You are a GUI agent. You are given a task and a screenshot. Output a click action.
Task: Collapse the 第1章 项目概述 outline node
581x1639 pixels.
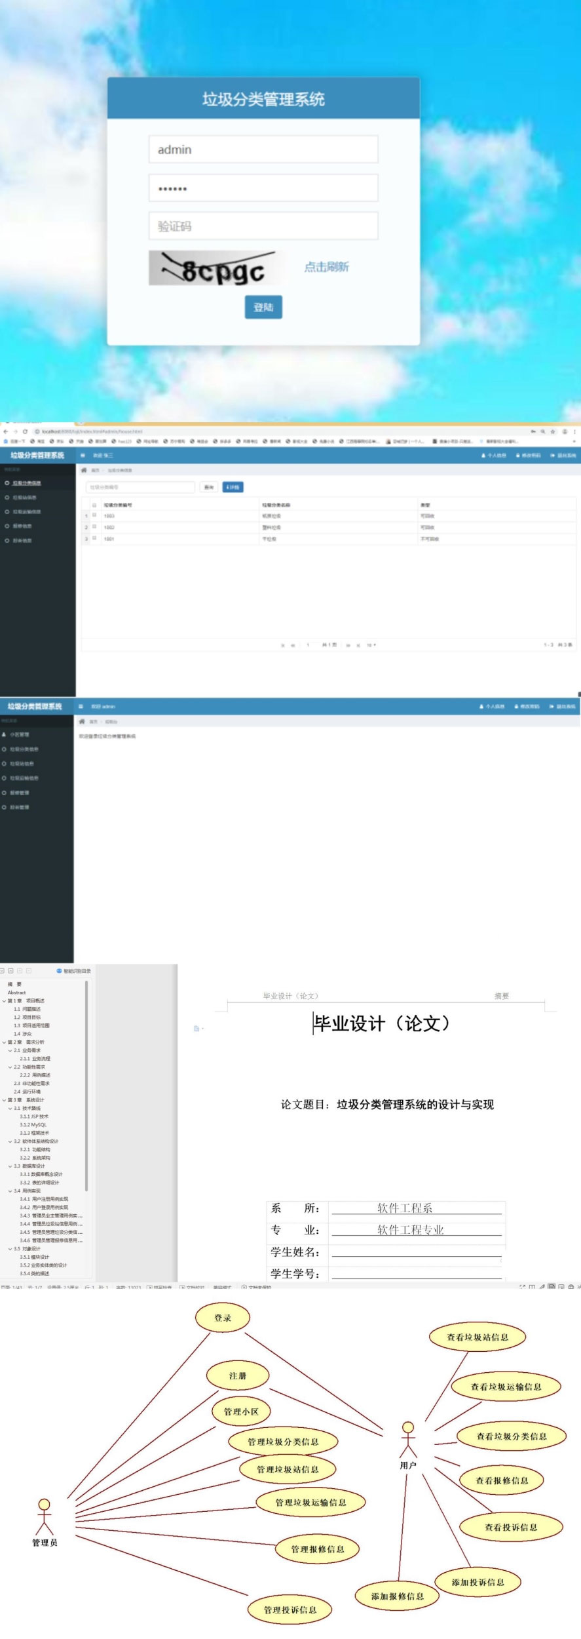[4, 1001]
